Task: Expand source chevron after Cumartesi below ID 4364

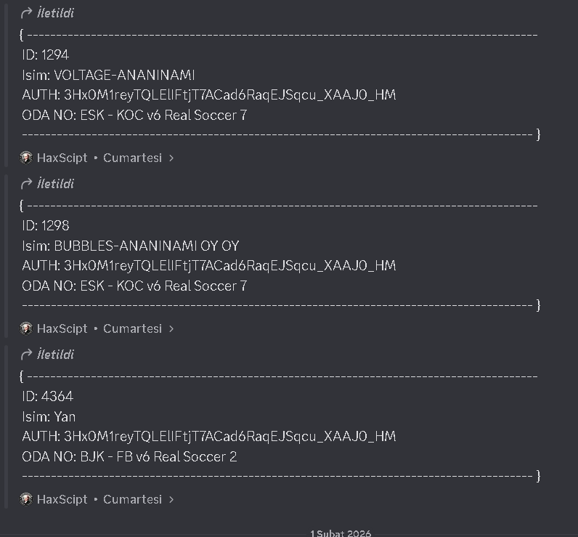Action: [x=171, y=500]
